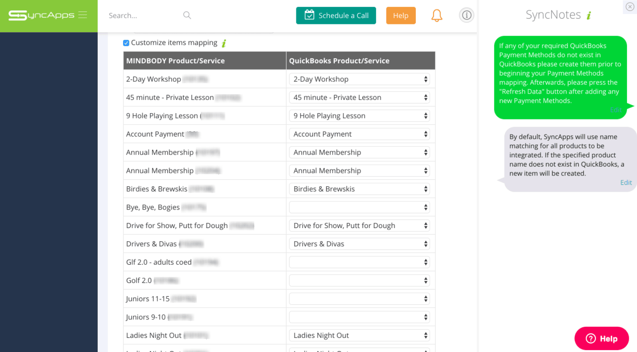
Task: Click the search magnifier icon
Action: coord(187,15)
